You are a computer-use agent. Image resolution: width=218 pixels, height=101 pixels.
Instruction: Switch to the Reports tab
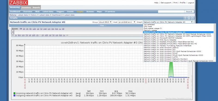[36, 8]
